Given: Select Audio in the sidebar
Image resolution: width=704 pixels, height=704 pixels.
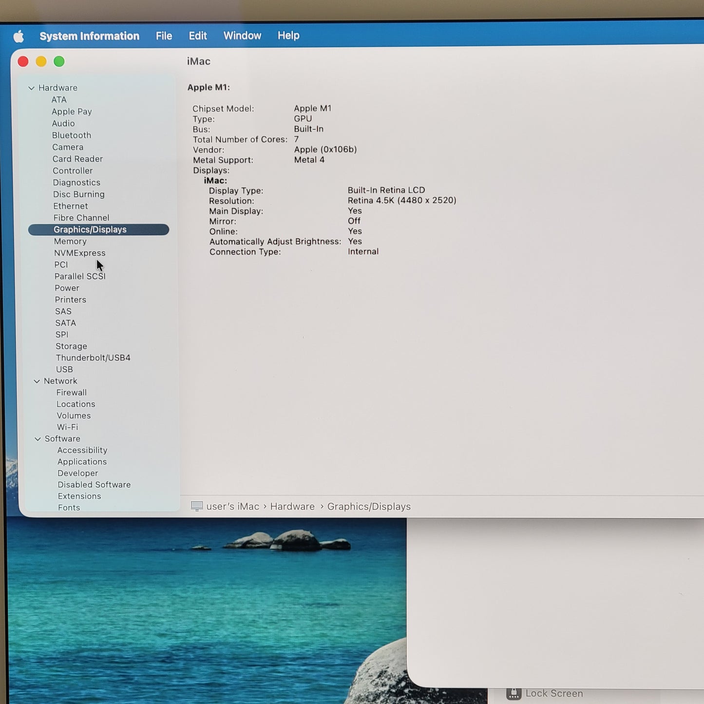Looking at the screenshot, I should [63, 124].
